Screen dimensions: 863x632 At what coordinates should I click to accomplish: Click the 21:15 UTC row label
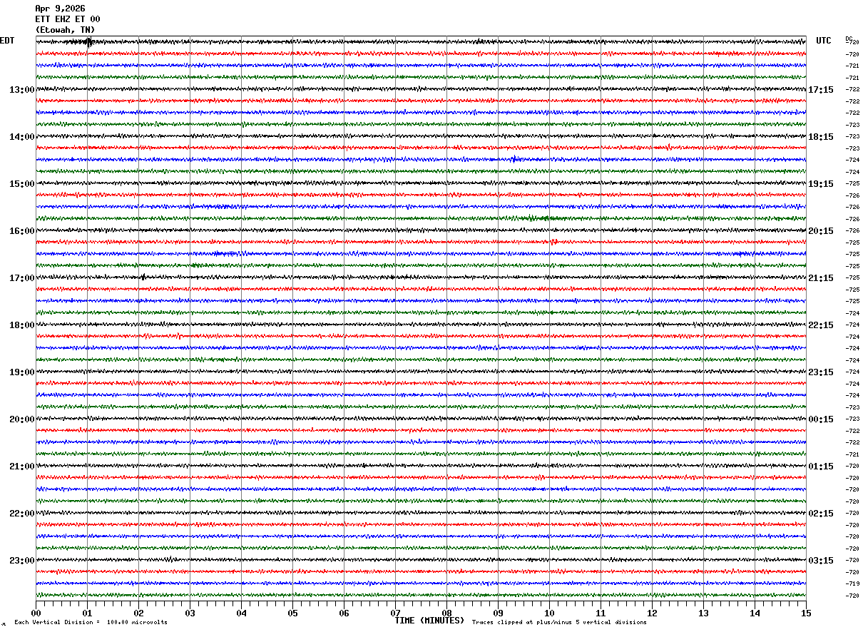[x=820, y=278]
